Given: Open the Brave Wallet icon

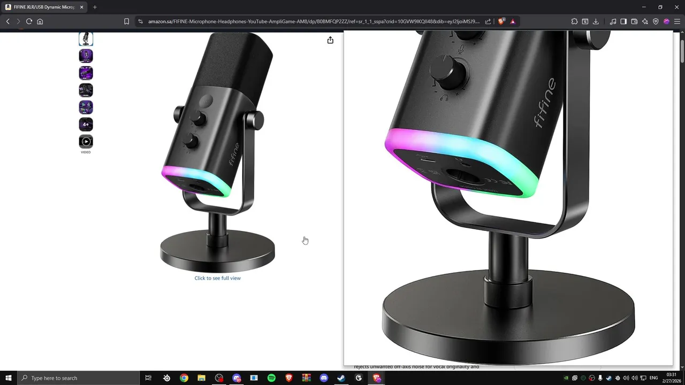Looking at the screenshot, I should coord(634,21).
